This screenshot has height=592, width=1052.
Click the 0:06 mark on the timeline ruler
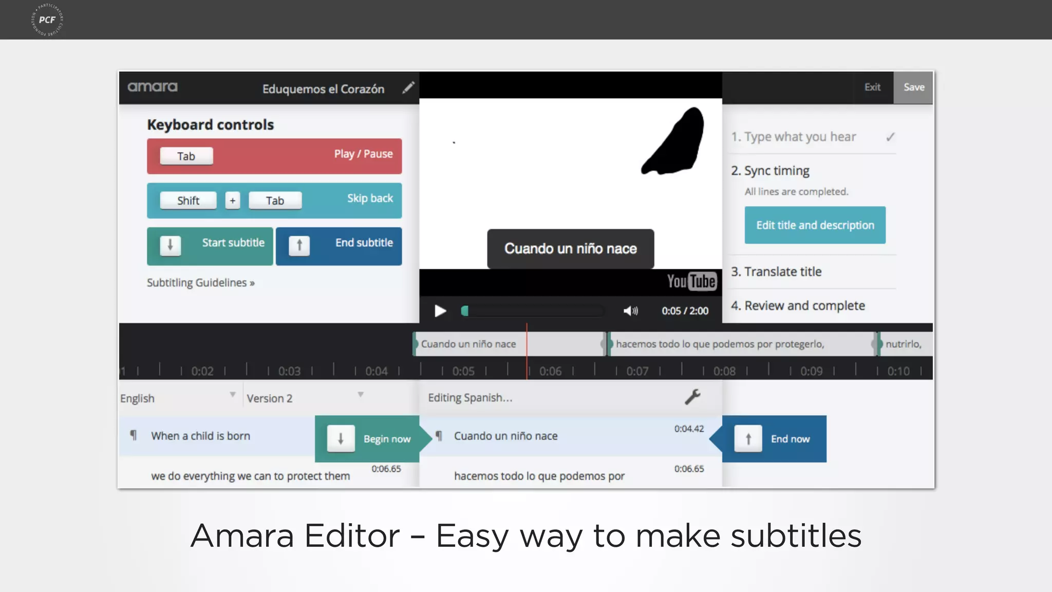click(x=550, y=371)
